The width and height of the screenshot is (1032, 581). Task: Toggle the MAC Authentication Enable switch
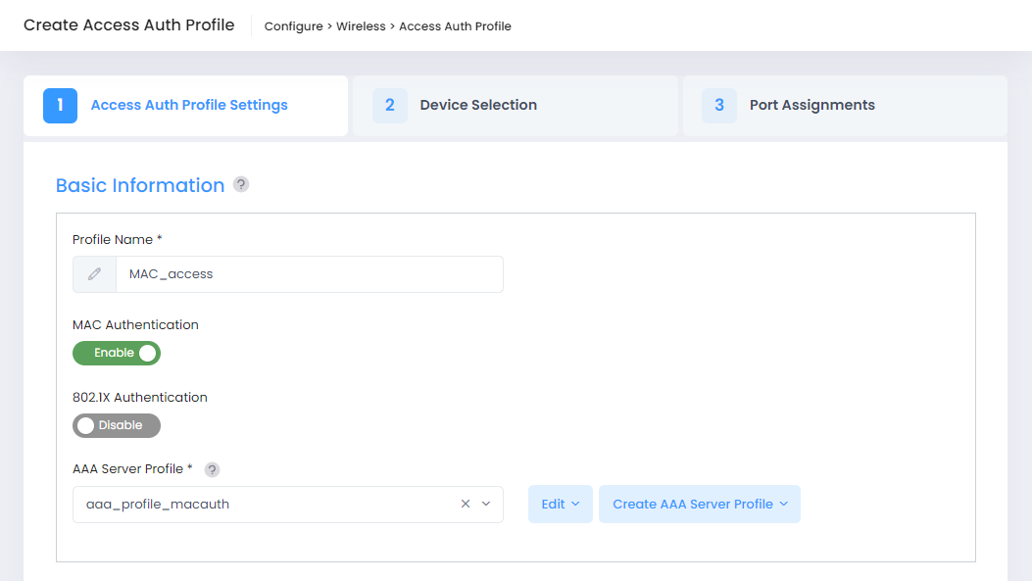pos(117,354)
